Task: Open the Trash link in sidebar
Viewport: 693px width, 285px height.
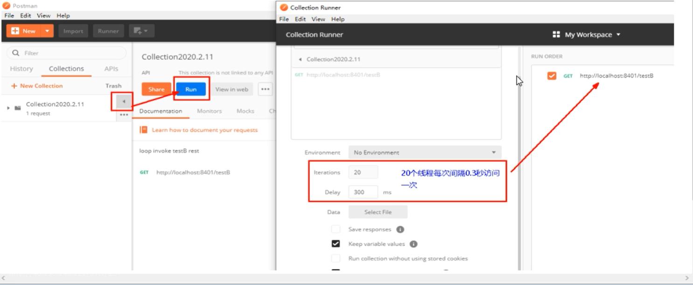Action: [x=113, y=86]
